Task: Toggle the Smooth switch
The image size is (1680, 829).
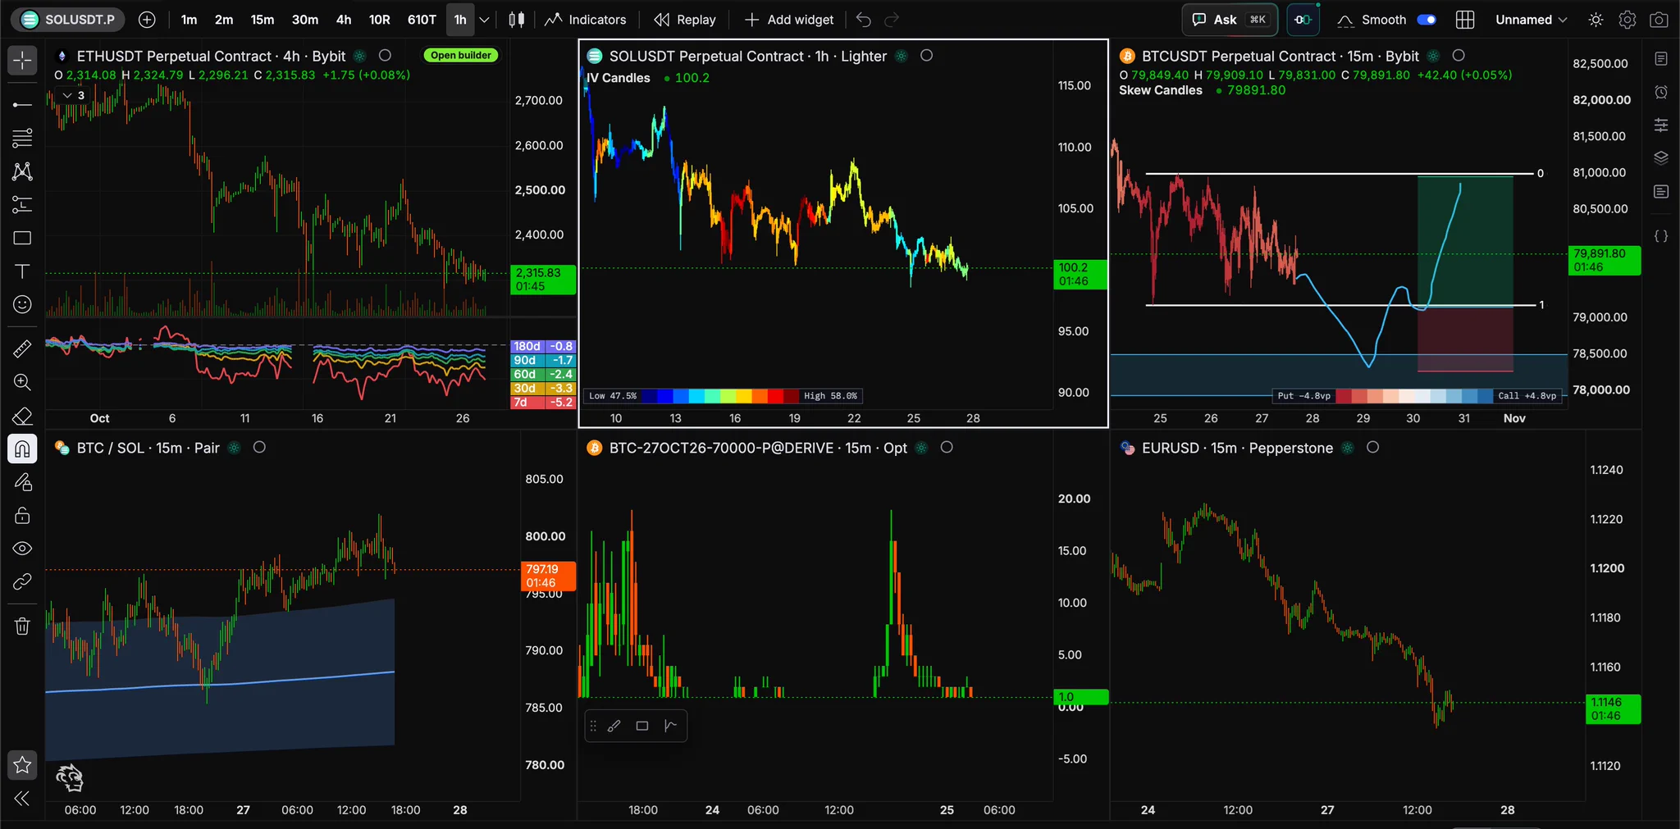Action: point(1427,20)
